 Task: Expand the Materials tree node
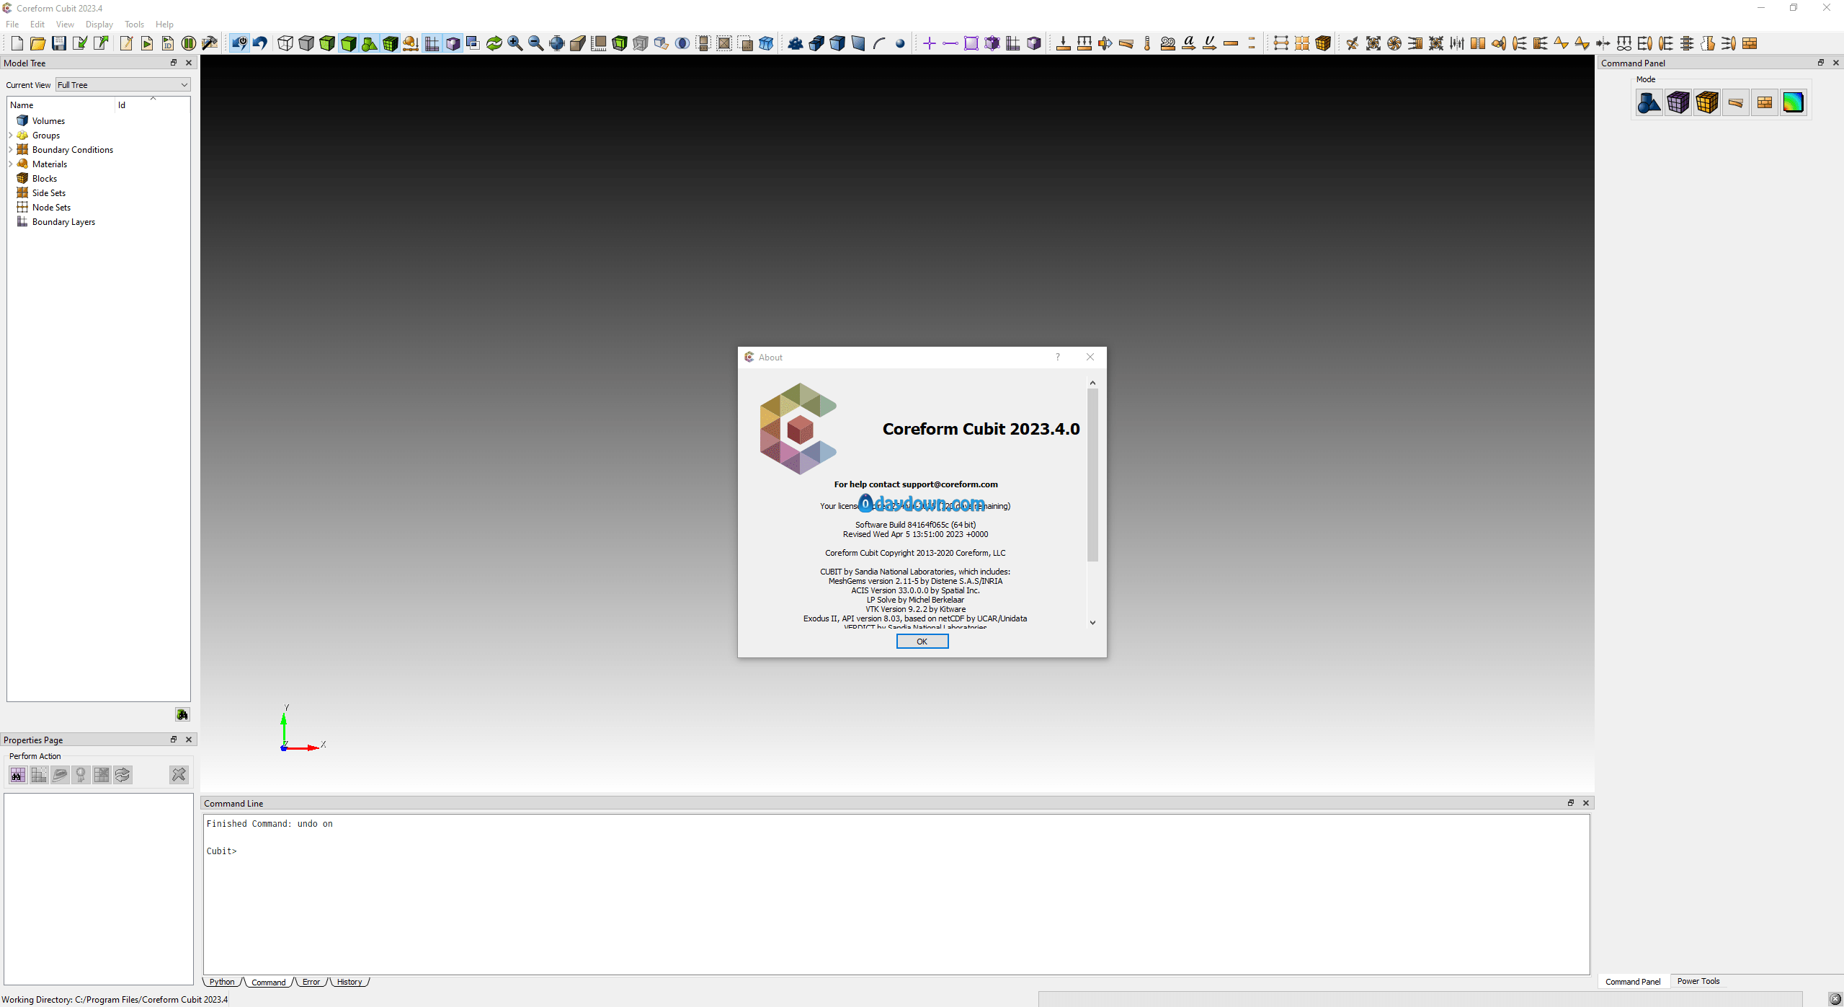(x=10, y=164)
